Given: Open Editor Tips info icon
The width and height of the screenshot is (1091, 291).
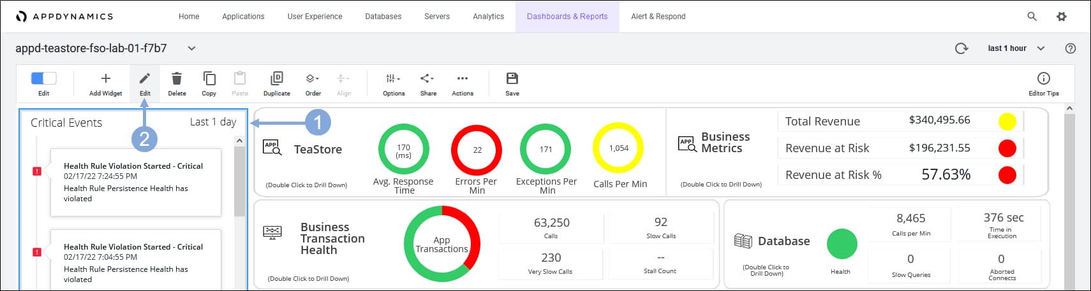Looking at the screenshot, I should 1043,79.
